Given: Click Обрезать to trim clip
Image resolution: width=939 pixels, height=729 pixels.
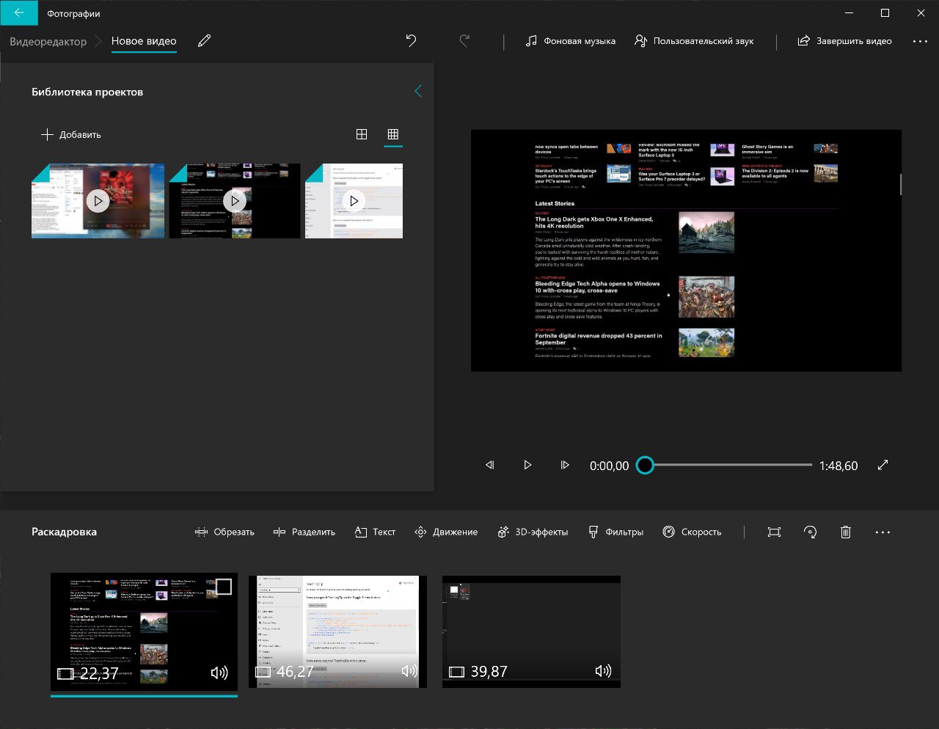Looking at the screenshot, I should tap(224, 532).
